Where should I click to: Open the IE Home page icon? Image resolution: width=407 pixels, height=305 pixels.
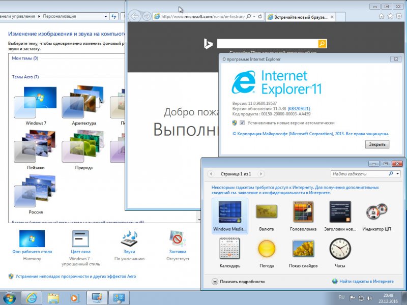(x=381, y=16)
